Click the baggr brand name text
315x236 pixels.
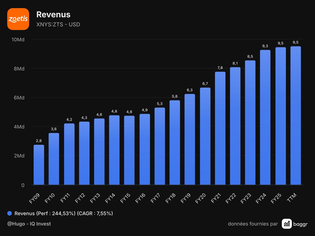tap(301, 224)
